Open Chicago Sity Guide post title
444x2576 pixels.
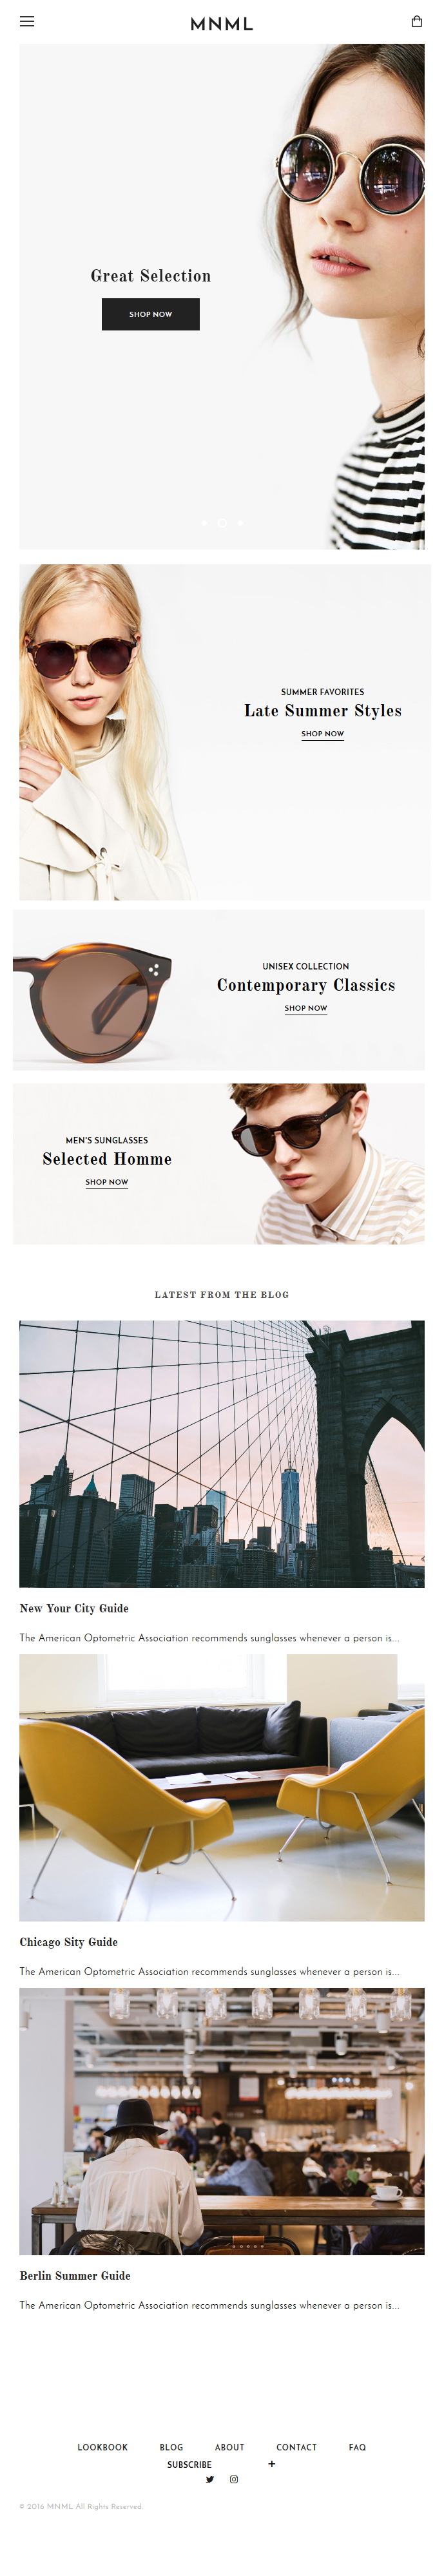point(69,1941)
